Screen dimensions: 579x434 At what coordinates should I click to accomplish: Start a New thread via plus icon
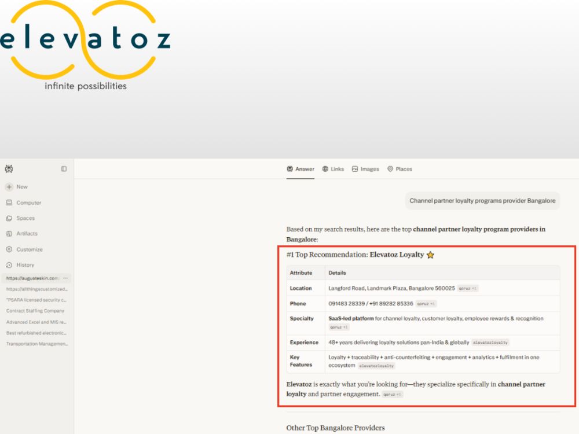point(9,187)
